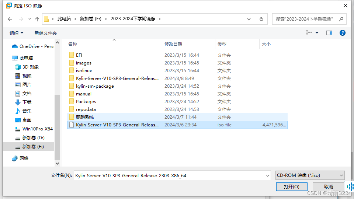Go up one folder level
Viewport: 354px width, 199px height.
click(x=37, y=19)
